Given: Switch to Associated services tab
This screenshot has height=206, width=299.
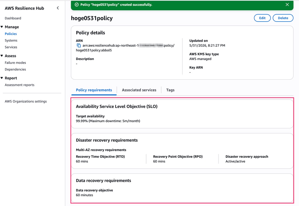Looking at the screenshot, I should coord(139,90).
